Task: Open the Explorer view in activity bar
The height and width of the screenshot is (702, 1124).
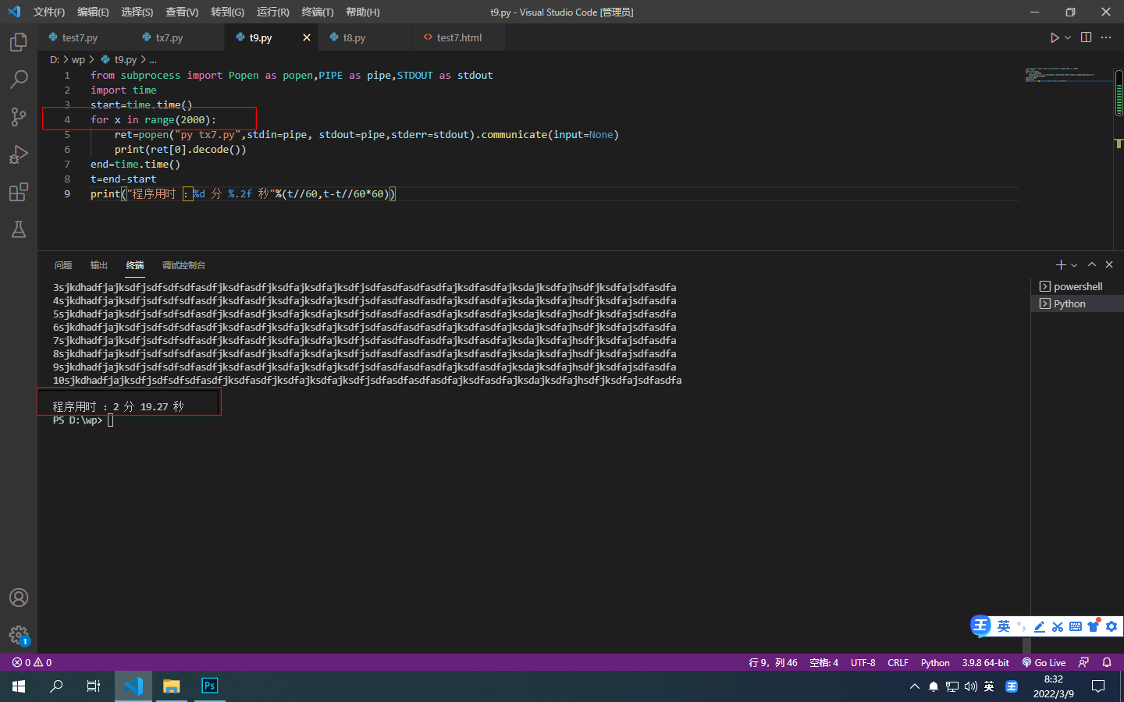Action: 19,41
